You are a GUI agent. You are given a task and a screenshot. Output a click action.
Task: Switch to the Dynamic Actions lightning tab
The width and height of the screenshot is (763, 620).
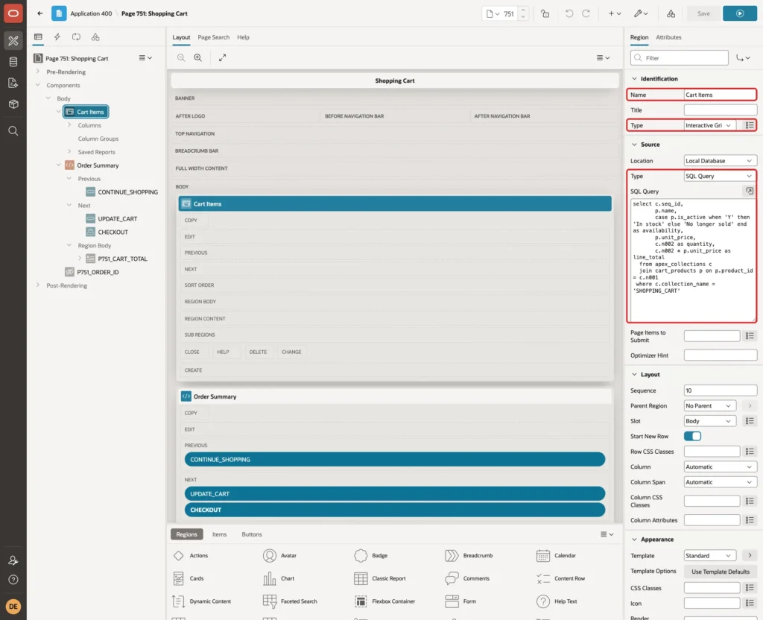pos(57,37)
